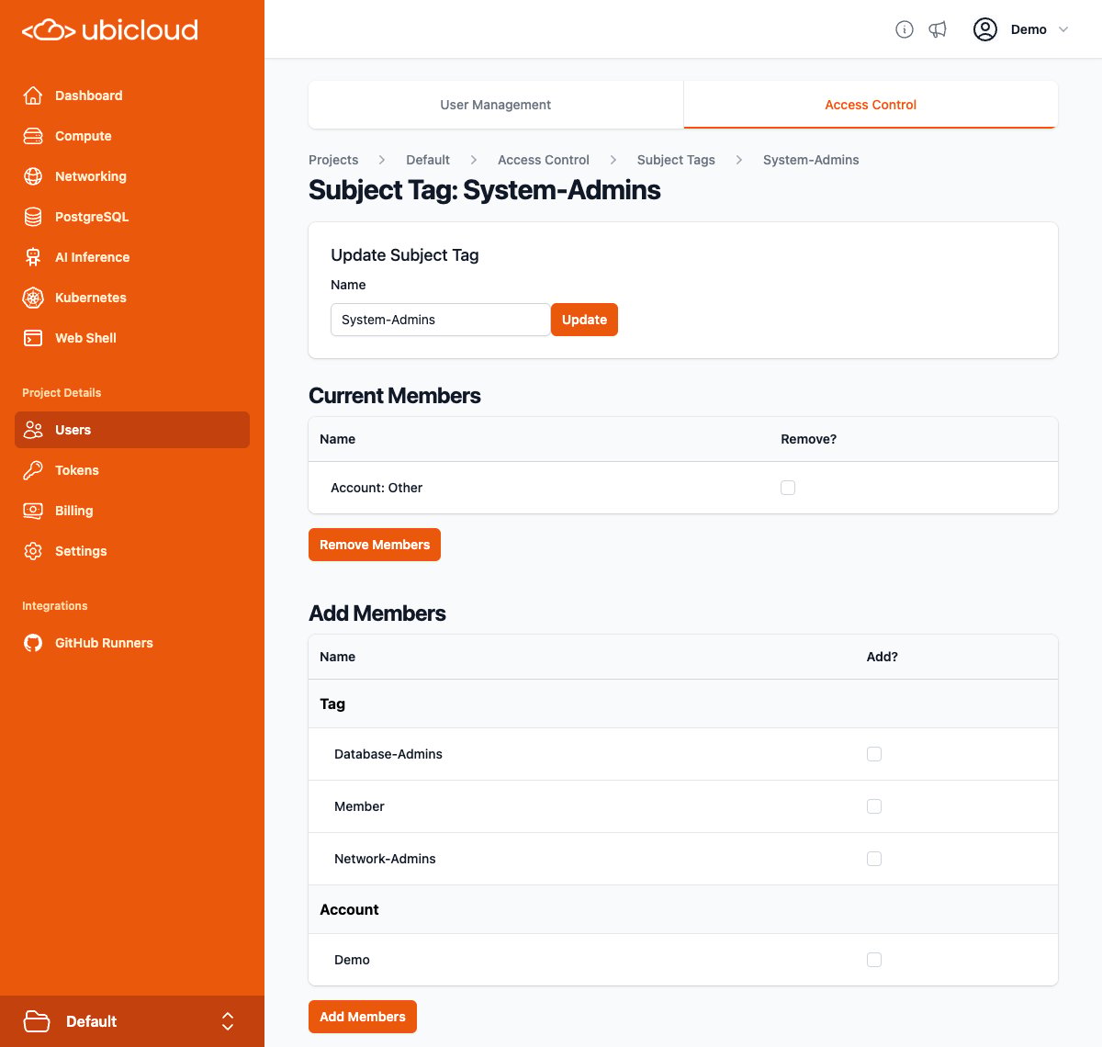Click the Users people icon
Image resolution: width=1102 pixels, height=1047 pixels.
click(x=33, y=430)
